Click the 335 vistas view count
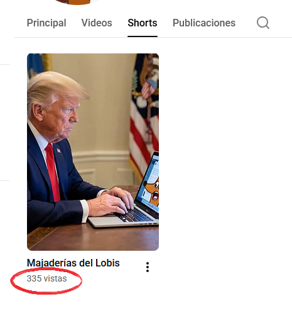The height and width of the screenshot is (318, 292). click(x=46, y=278)
